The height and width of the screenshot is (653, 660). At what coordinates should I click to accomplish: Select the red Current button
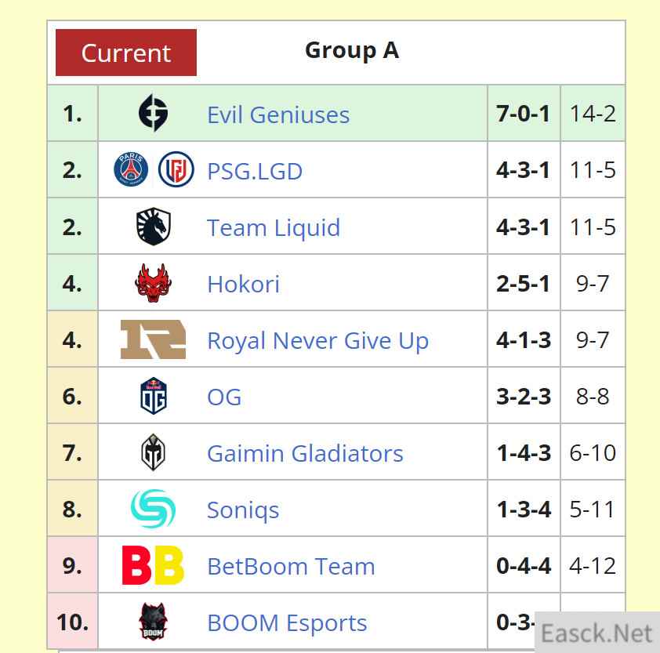[126, 53]
